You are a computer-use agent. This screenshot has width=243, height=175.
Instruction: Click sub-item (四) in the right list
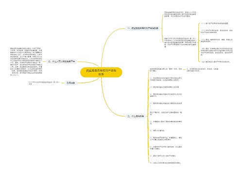217,52
